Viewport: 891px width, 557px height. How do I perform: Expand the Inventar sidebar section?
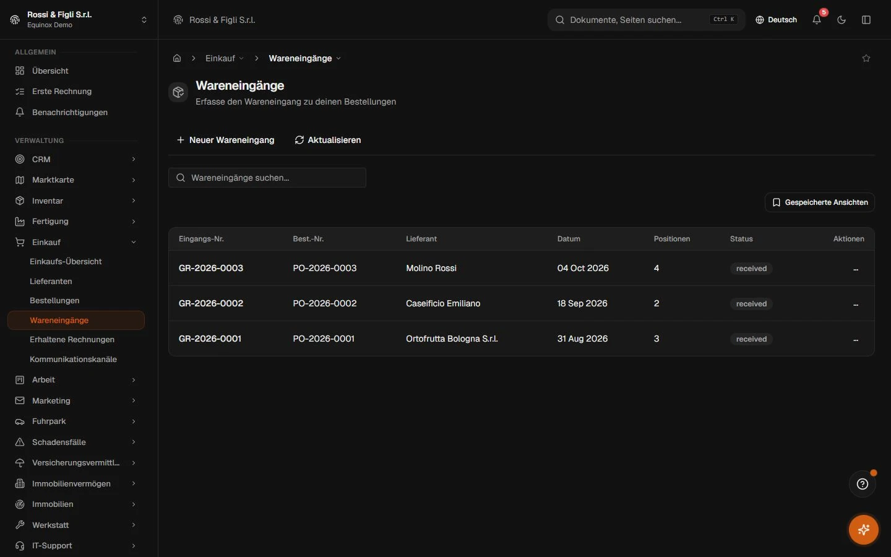tap(76, 201)
